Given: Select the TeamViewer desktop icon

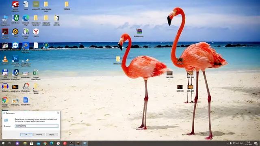Looking at the screenshot, I should pyautogui.click(x=15, y=46).
